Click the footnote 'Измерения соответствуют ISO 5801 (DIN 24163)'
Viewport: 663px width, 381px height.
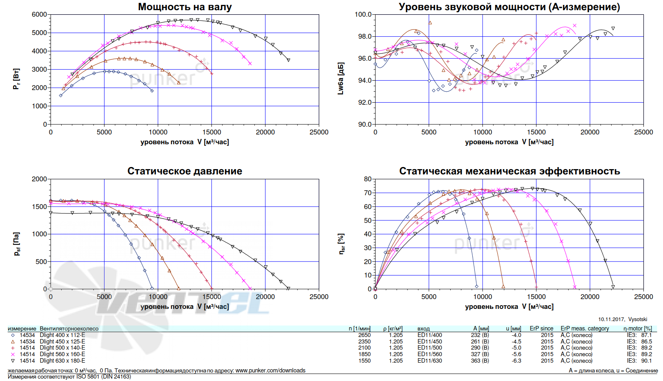tap(69, 377)
